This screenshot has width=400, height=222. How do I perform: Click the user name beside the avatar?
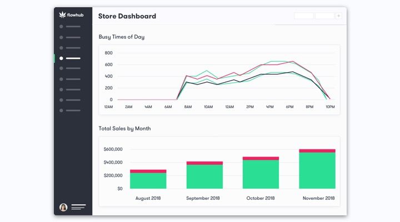pos(78,208)
